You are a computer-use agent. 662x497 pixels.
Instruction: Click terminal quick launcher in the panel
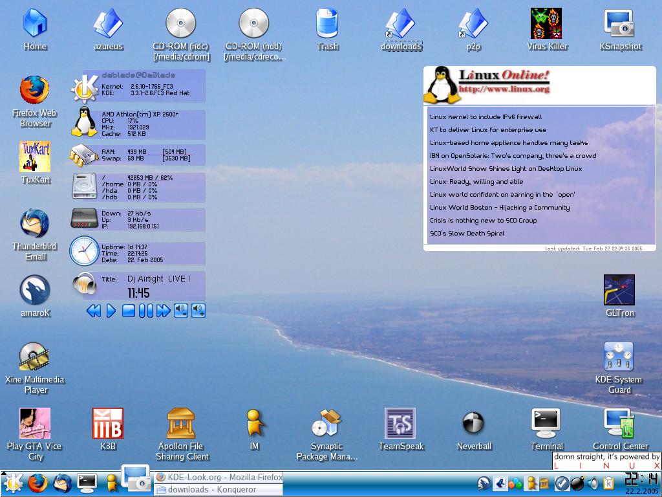pos(87,483)
